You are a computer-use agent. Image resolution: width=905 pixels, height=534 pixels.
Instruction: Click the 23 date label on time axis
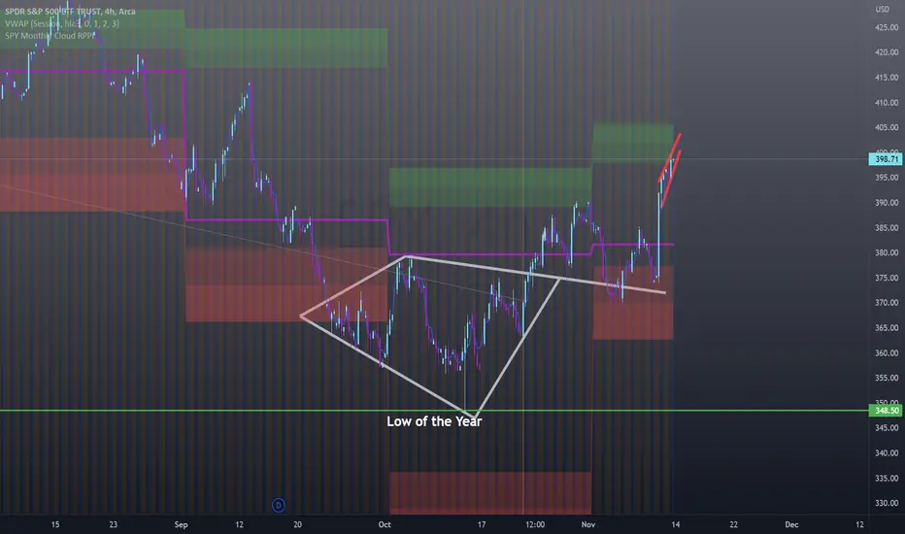click(113, 524)
